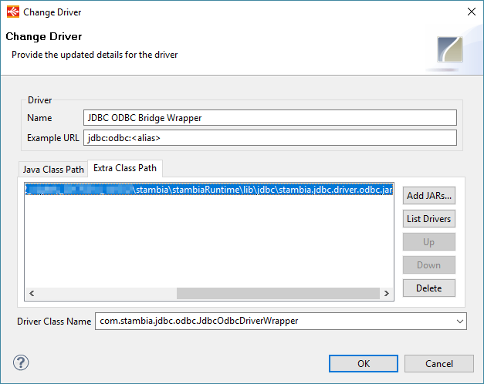The width and height of the screenshot is (484, 384).
Task: Select the stambia.jdbc.driver.odbc.jar list entry
Action: point(208,190)
